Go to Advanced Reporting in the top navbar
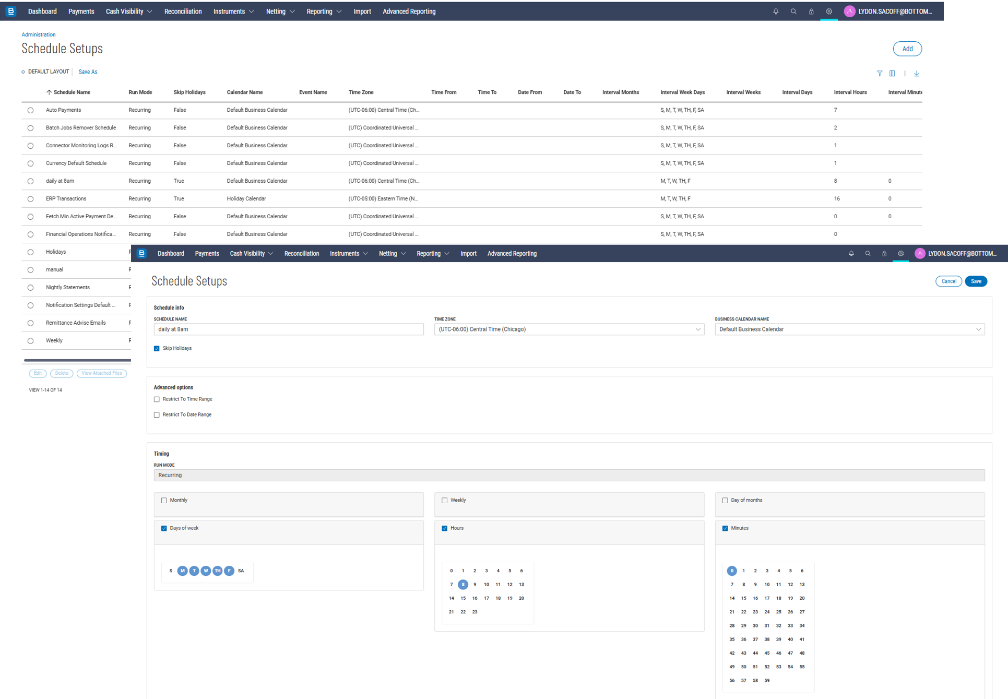Viewport: 1008px width, 699px height. pyautogui.click(x=409, y=11)
